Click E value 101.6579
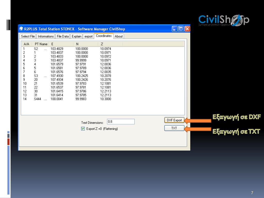This screenshot has width=264, height=198. 57,64
